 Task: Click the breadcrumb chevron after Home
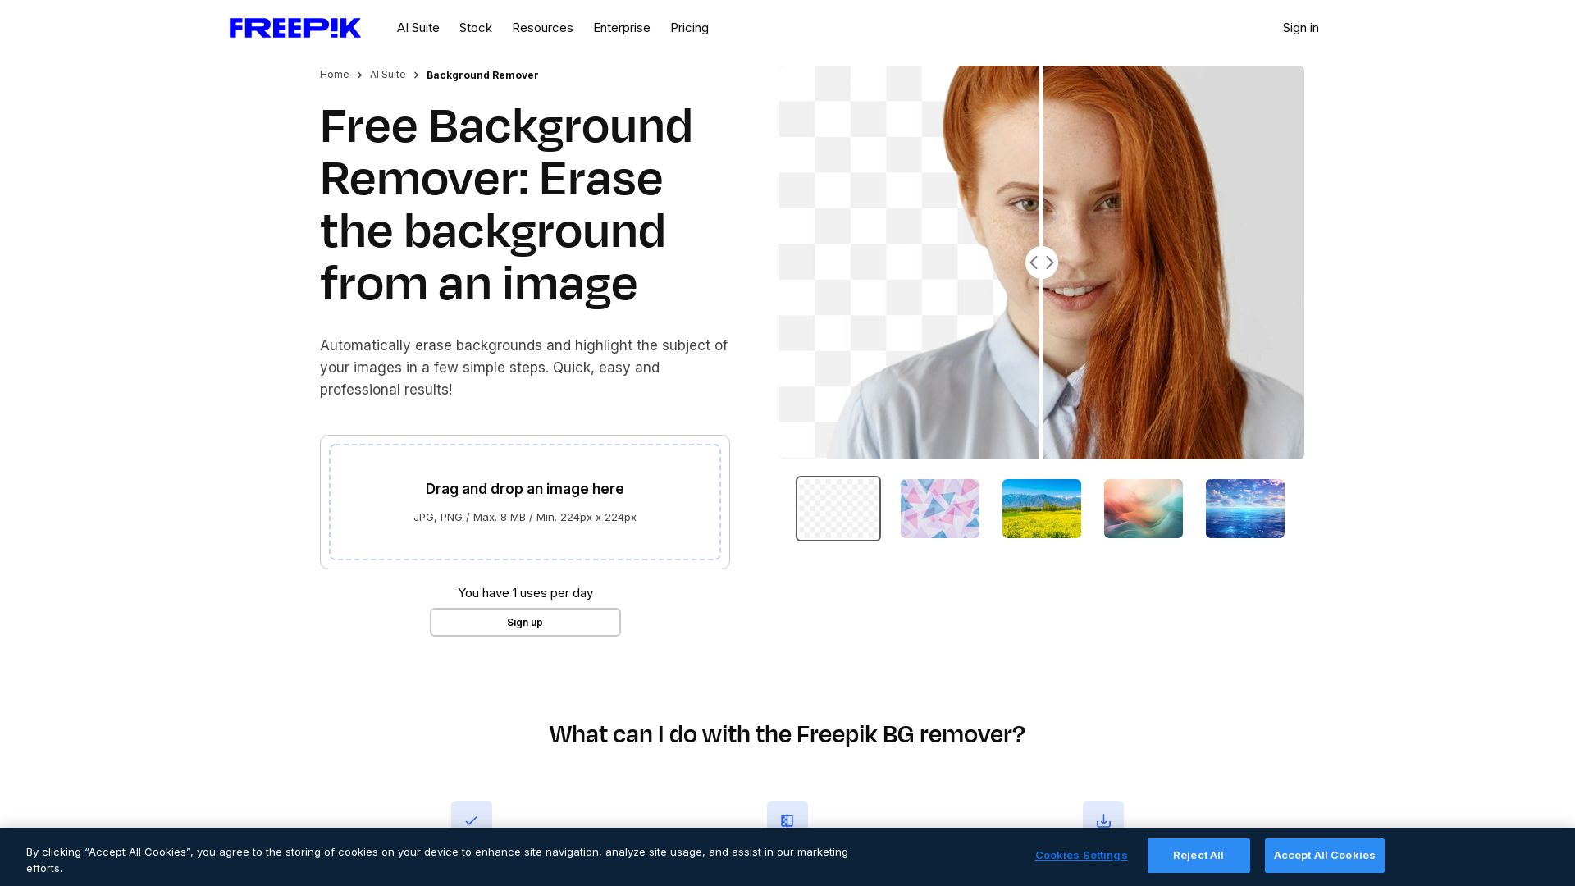[x=358, y=75]
